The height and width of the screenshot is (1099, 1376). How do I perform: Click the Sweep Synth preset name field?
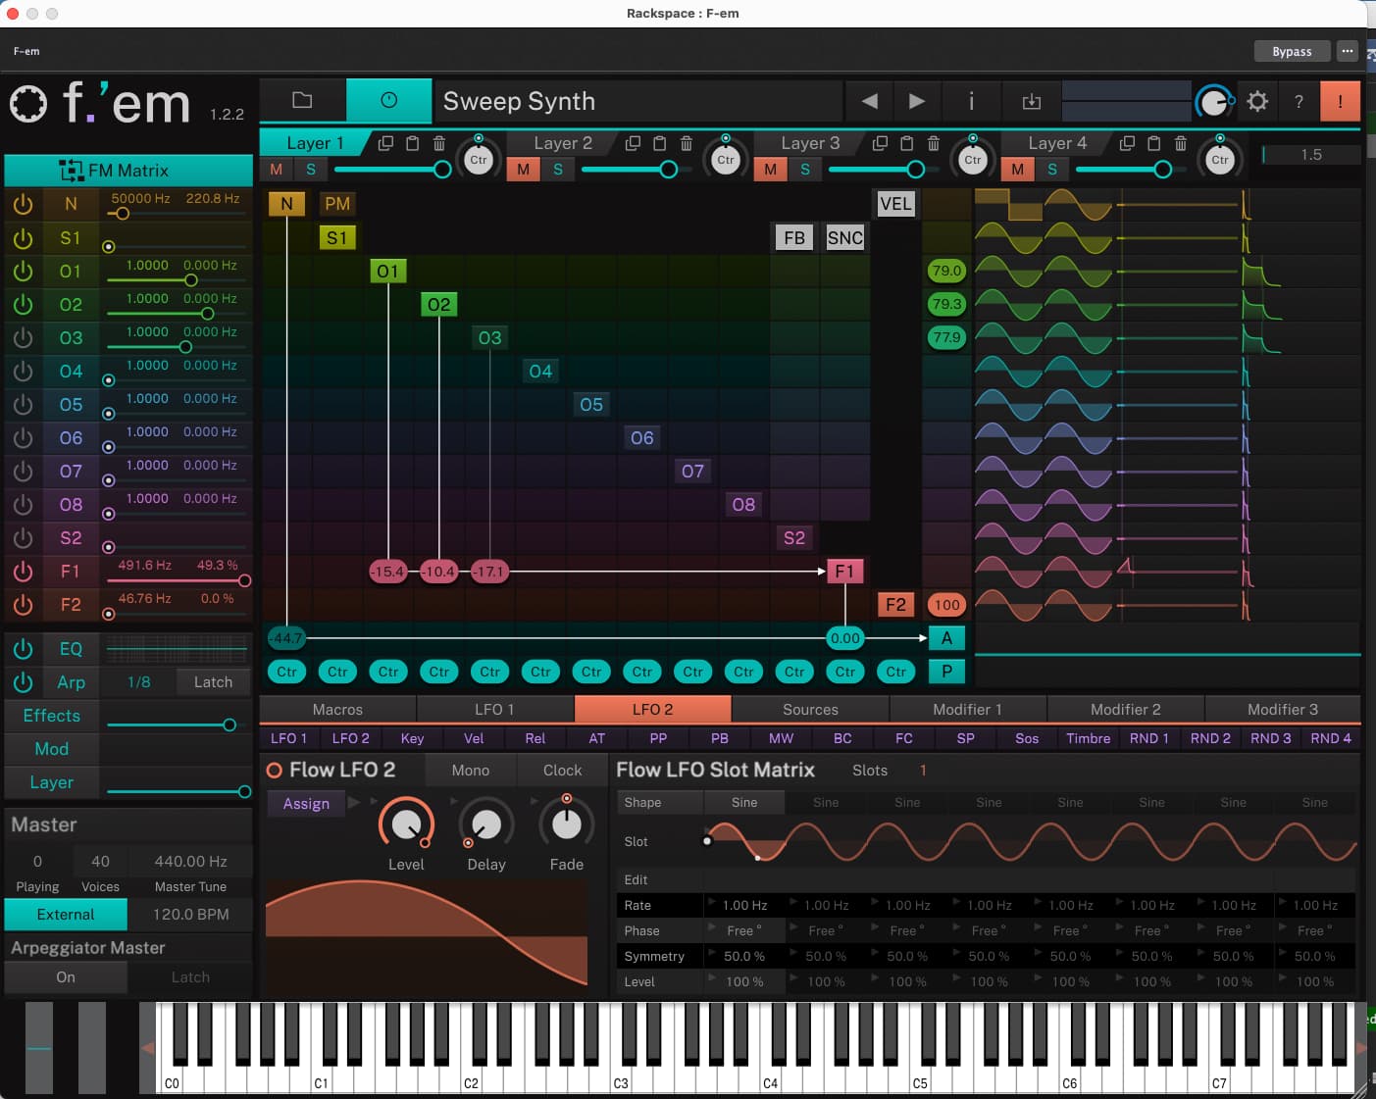click(637, 101)
